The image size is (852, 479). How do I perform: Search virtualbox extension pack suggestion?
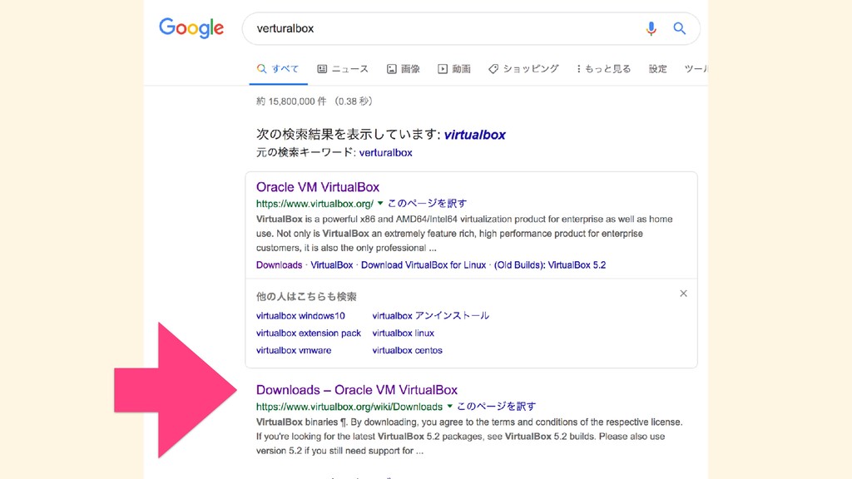pyautogui.click(x=308, y=333)
